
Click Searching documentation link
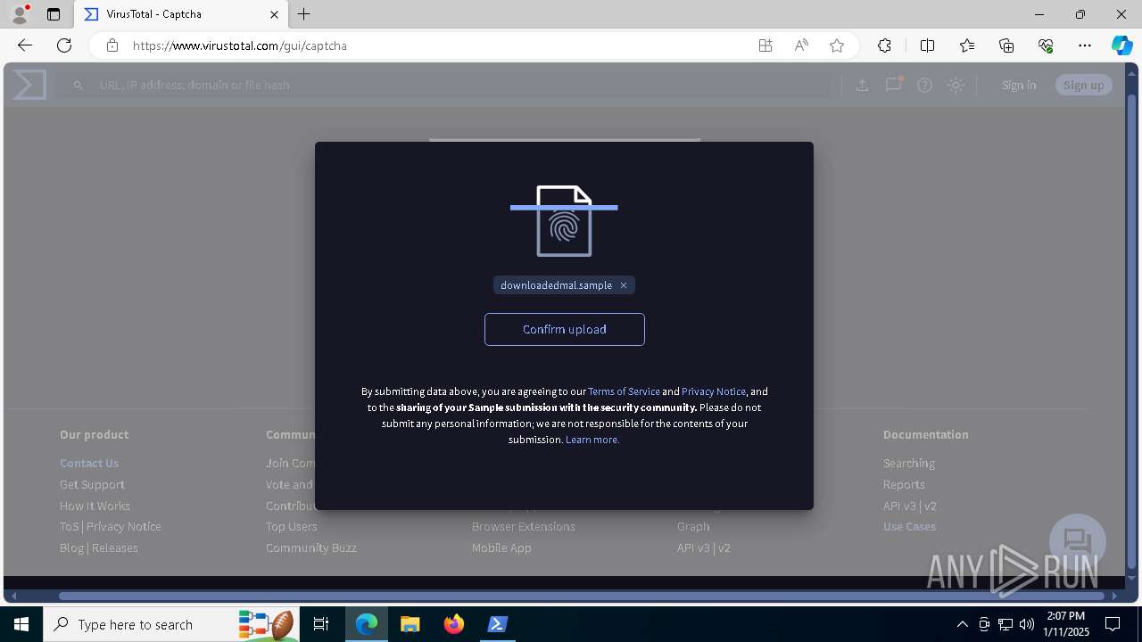[x=909, y=463]
